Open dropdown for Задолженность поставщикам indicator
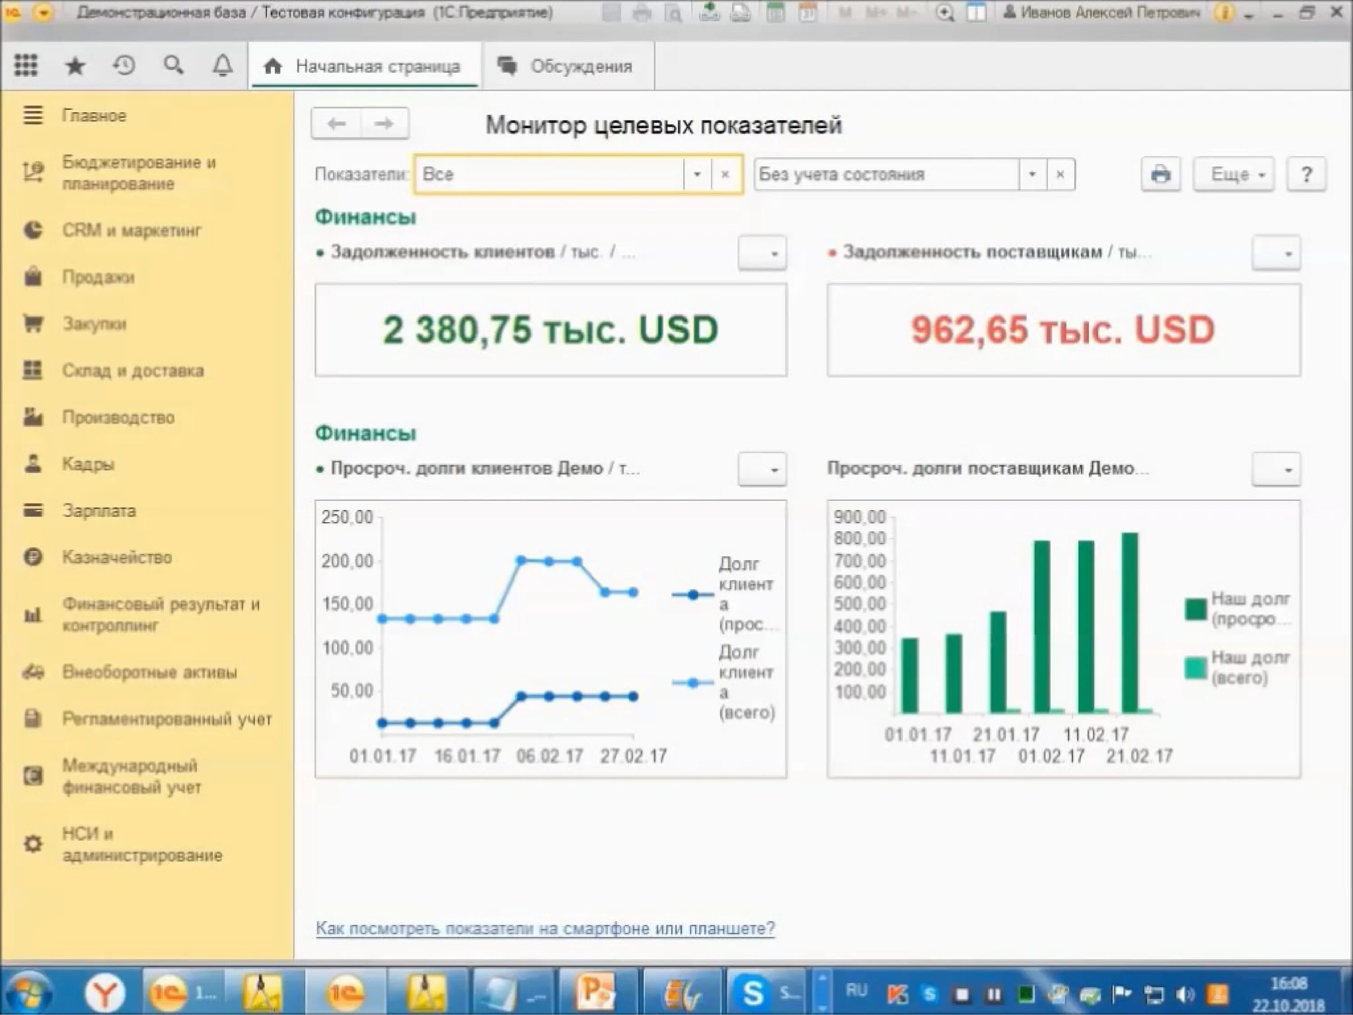This screenshot has width=1353, height=1015. 1276,253
